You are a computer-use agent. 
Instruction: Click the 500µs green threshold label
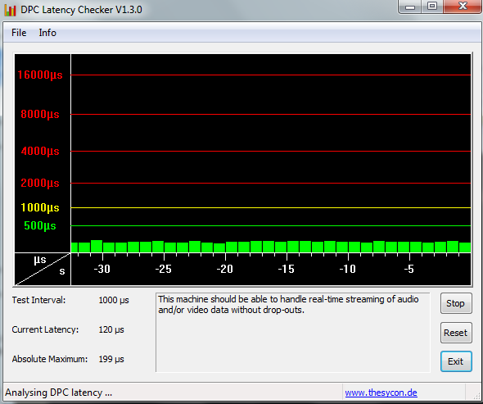click(40, 225)
